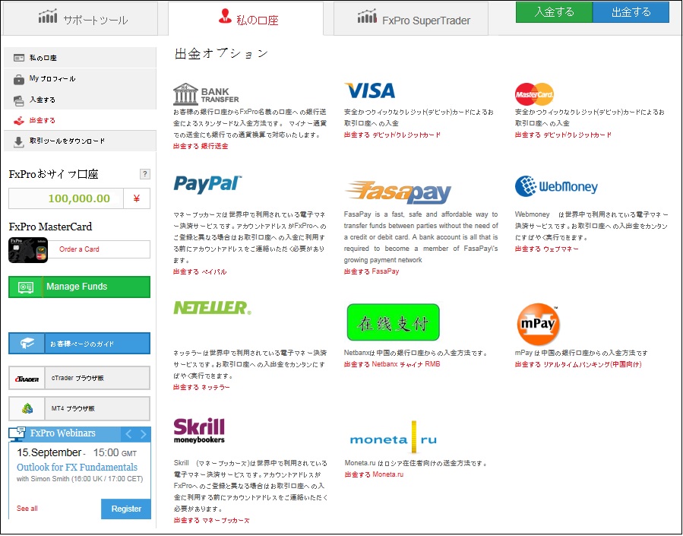Click 出金する デビット/クレジットカード link under VISA
Screen dimensions: 683x536
(x=393, y=135)
